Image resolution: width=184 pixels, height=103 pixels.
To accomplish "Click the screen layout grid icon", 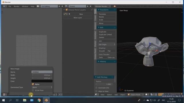I will tap(38, 6).
